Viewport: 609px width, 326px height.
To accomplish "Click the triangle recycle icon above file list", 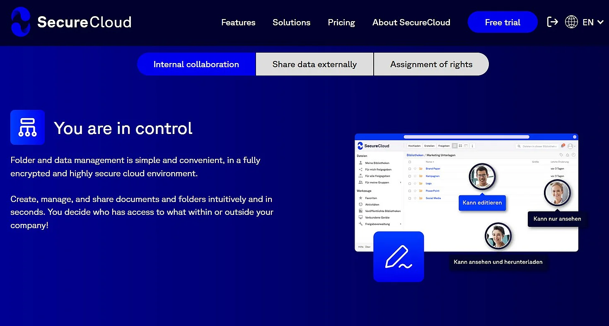I will 567,155.
